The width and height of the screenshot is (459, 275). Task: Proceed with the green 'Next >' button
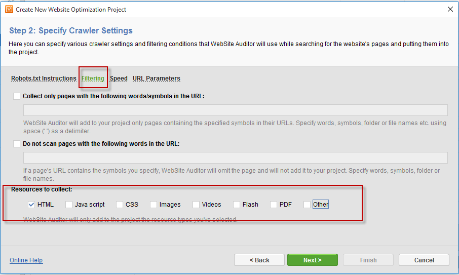[313, 260]
